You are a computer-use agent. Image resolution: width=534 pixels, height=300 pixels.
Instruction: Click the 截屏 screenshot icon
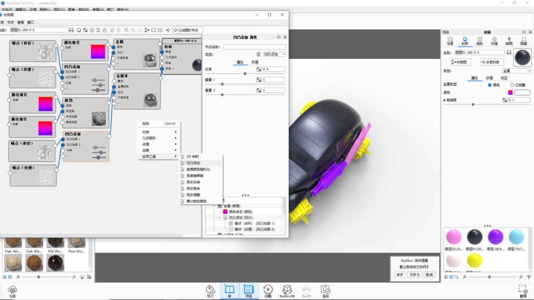(523, 291)
